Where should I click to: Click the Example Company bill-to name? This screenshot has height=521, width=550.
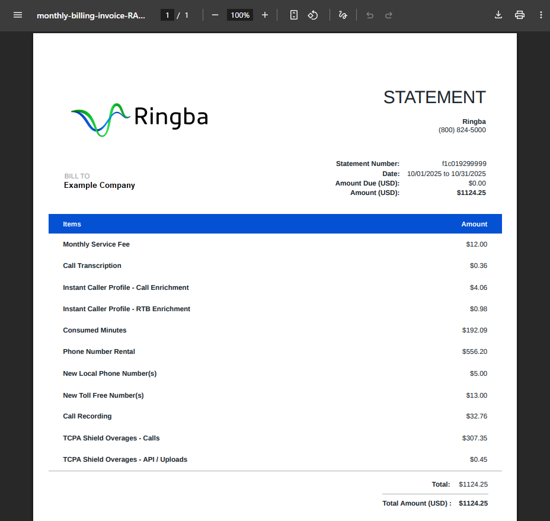tap(99, 186)
